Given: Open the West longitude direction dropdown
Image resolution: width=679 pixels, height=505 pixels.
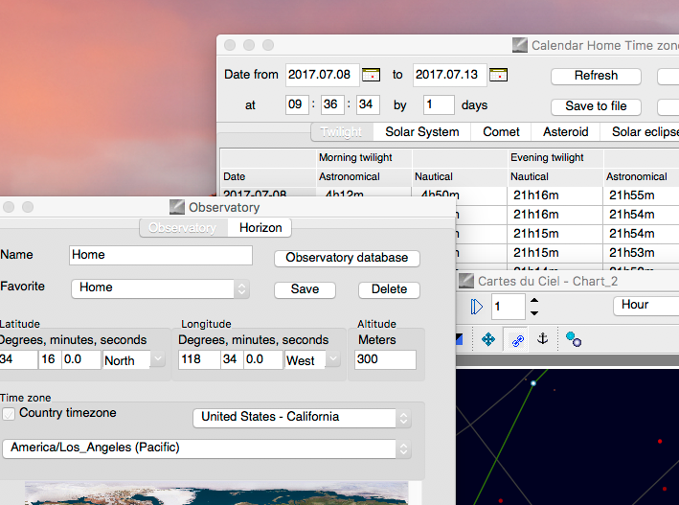Looking at the screenshot, I should (x=312, y=359).
